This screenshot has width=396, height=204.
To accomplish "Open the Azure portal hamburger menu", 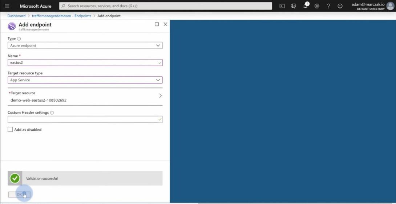I will pyautogui.click(x=7, y=6).
